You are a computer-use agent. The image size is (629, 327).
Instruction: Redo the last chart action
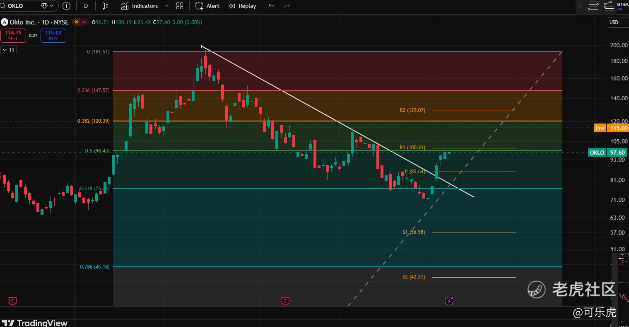[x=287, y=6]
